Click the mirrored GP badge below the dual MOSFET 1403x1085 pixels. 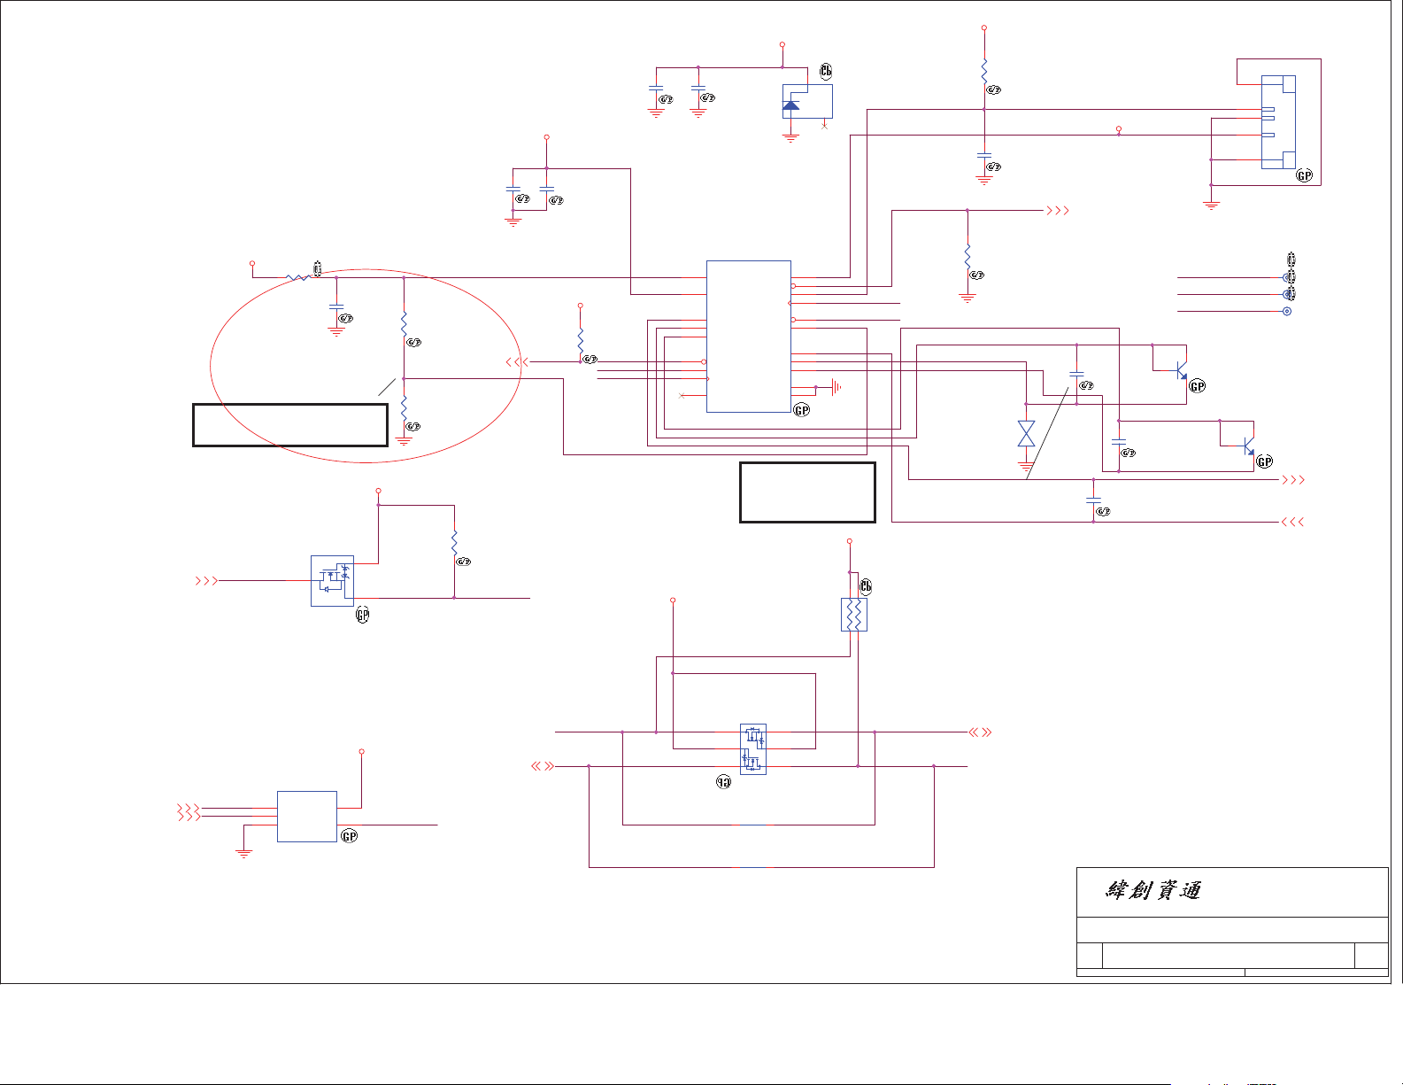(x=724, y=782)
